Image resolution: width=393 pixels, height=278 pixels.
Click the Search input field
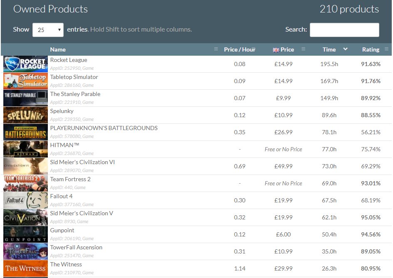click(x=344, y=30)
